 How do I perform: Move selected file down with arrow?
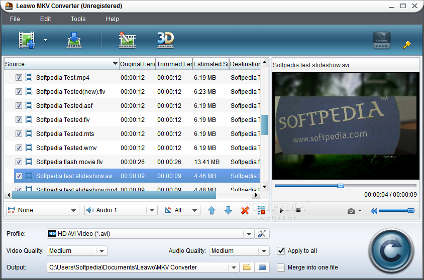click(229, 210)
